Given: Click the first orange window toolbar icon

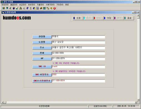Looking at the screenshot, I should tap(4, 8).
